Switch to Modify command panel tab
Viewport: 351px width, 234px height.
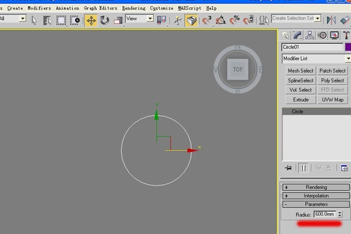[298, 35]
